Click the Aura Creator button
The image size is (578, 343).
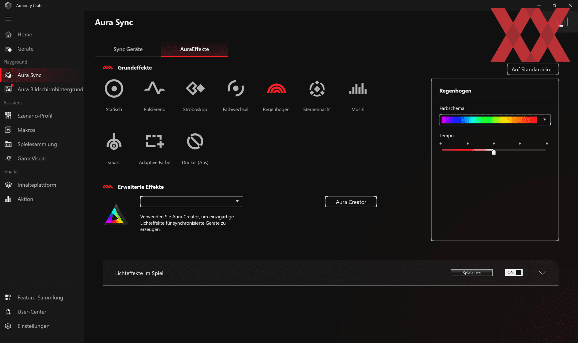tap(351, 202)
